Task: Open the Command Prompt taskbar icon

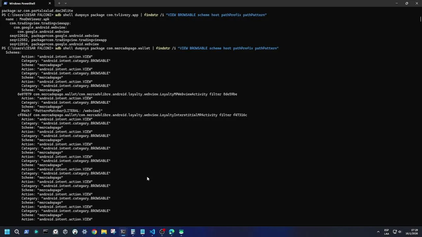Action: pos(46,232)
